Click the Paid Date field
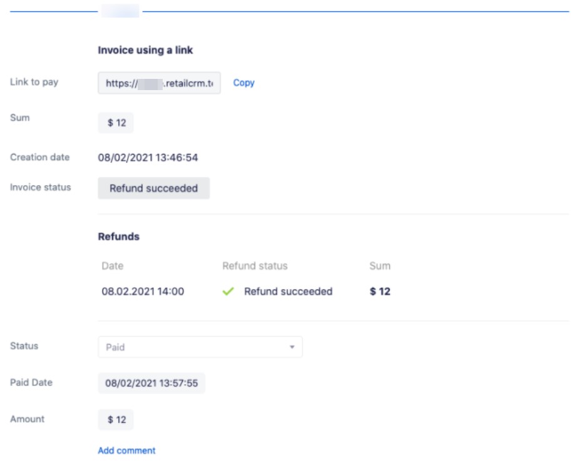The width and height of the screenshot is (582, 473). point(151,384)
